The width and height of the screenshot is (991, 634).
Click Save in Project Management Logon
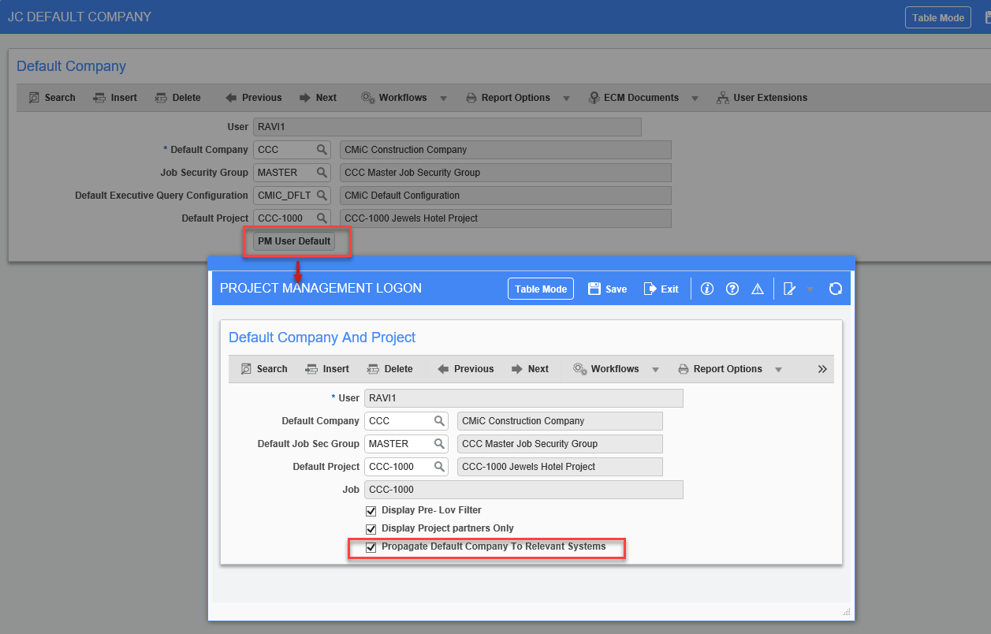coord(608,289)
